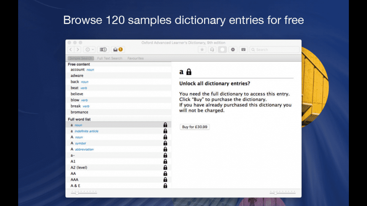
Task: Select the free entry 'blow verb'
Action: (119, 100)
